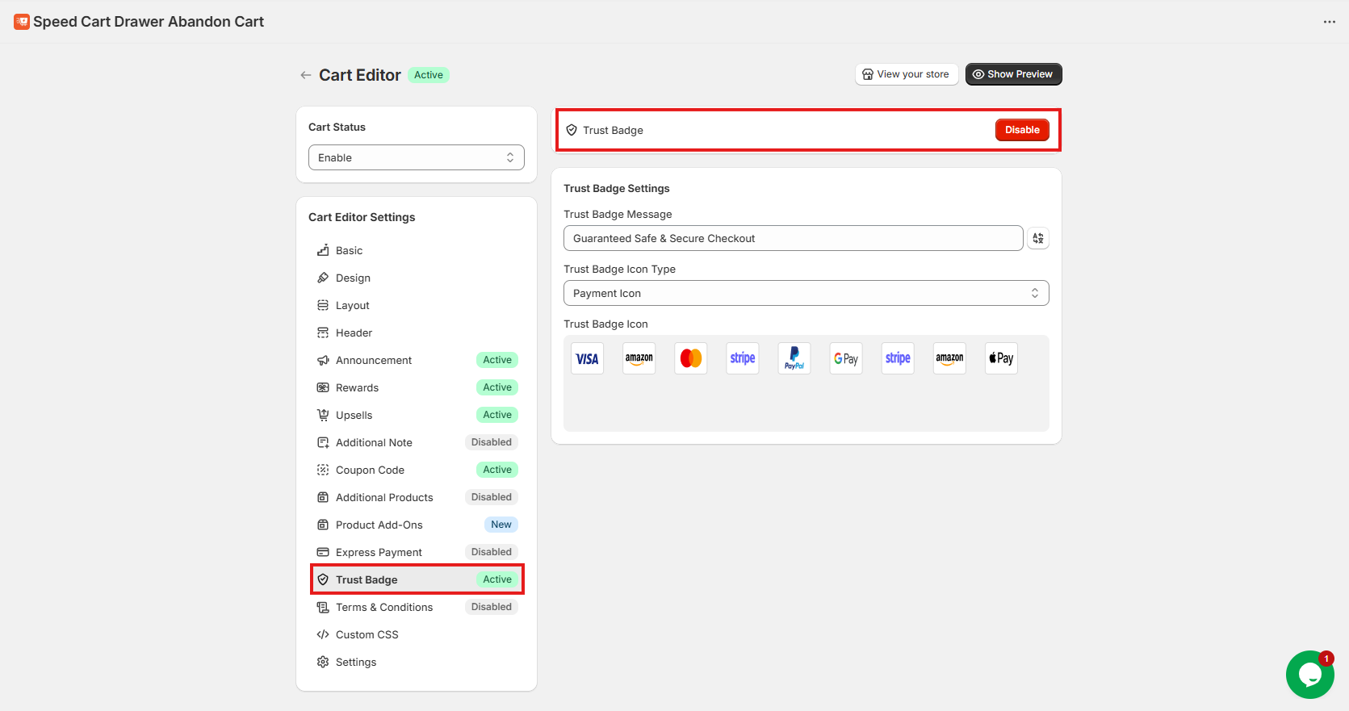Image resolution: width=1349 pixels, height=711 pixels.
Task: Click the View your store button
Action: [x=906, y=74]
